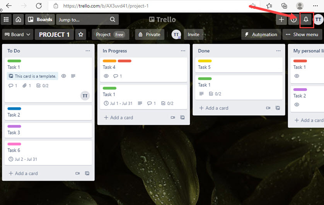Click description icon on Done Task 1

click(x=201, y=94)
